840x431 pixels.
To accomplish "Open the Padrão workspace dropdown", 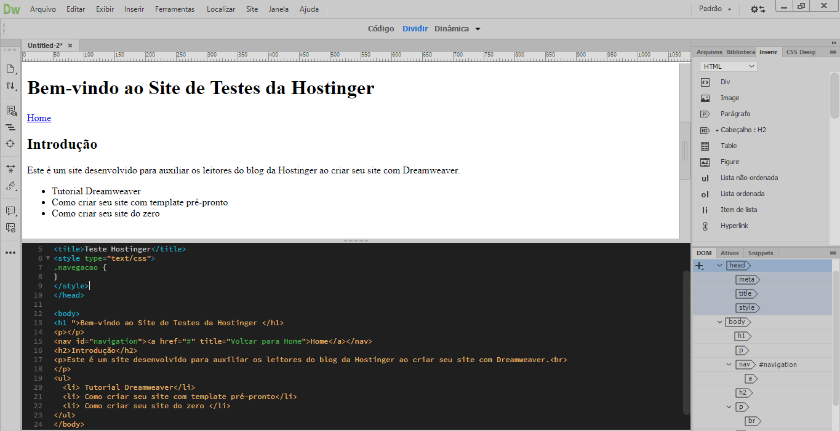I will [x=714, y=9].
